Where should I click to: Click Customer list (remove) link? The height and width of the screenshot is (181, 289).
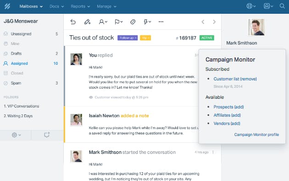235,79
